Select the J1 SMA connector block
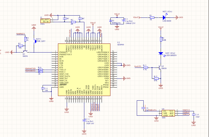 coord(45,21)
